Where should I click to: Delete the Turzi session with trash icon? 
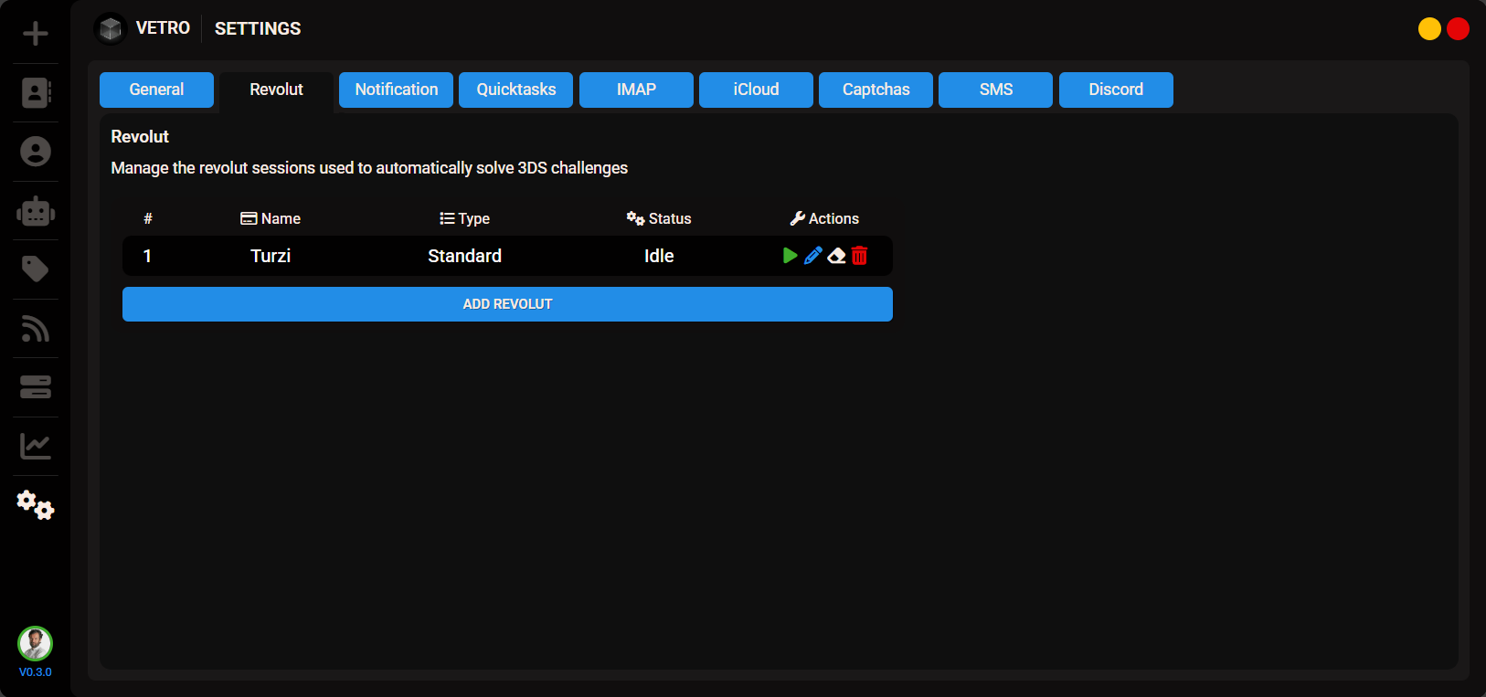point(859,256)
